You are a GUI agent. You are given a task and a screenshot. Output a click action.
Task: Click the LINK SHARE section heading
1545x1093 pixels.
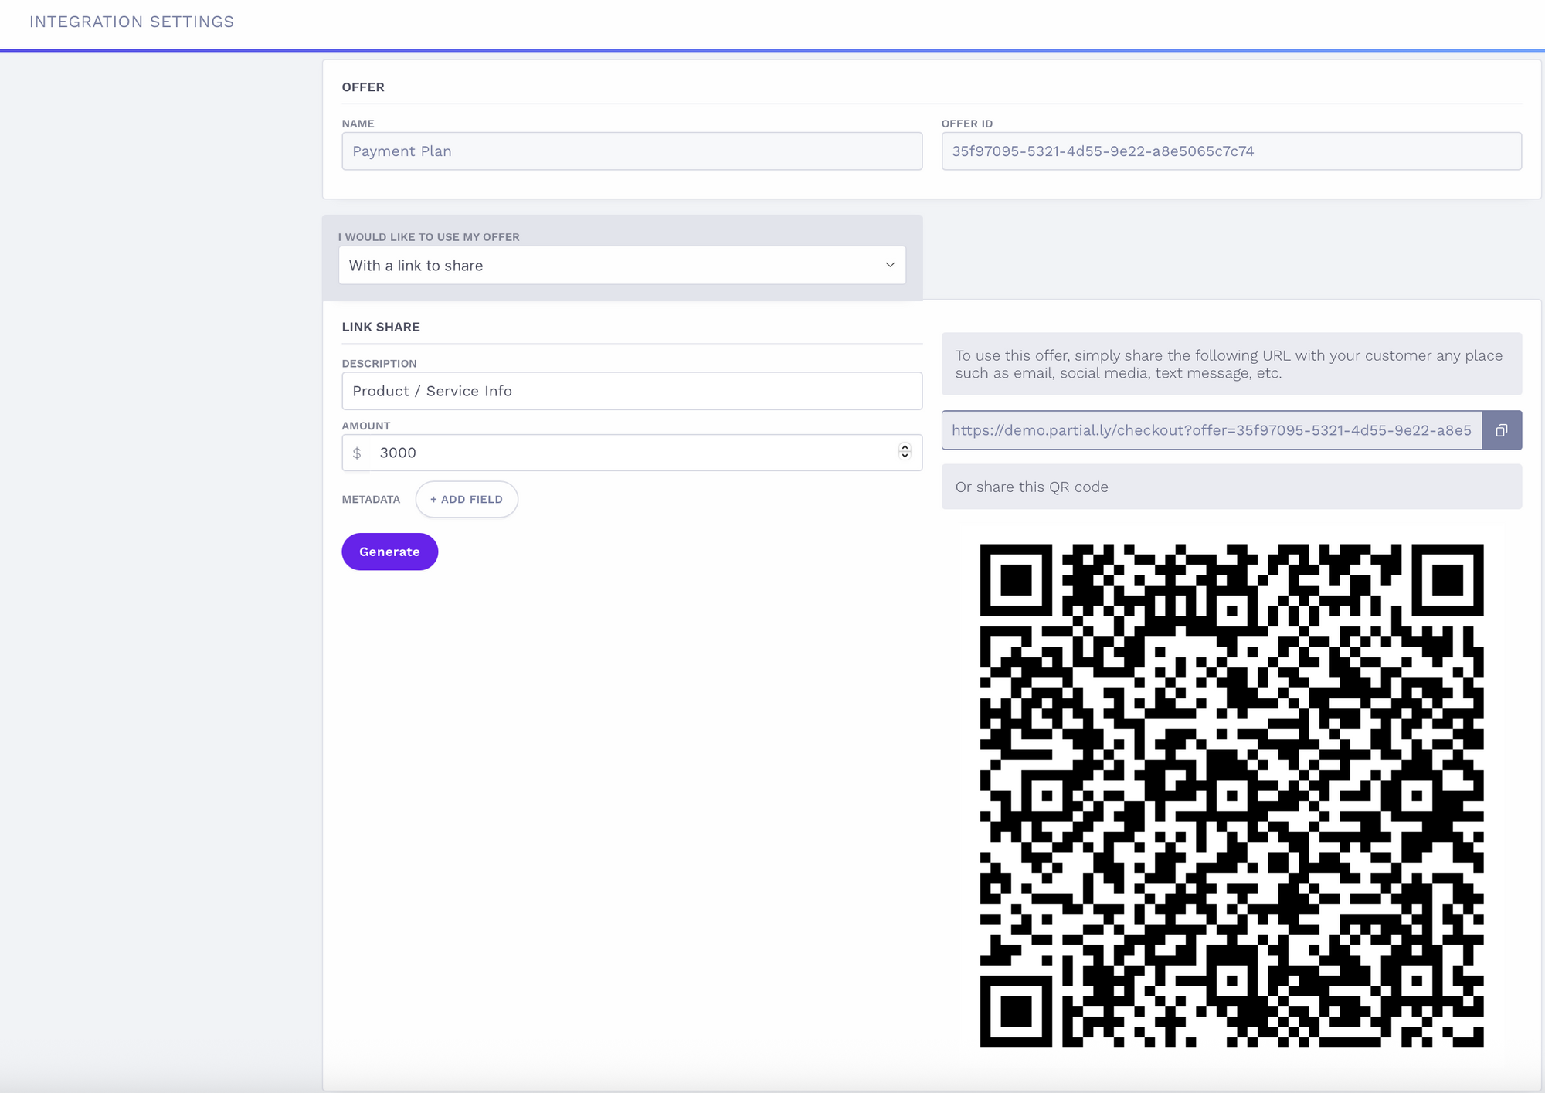[x=381, y=327]
